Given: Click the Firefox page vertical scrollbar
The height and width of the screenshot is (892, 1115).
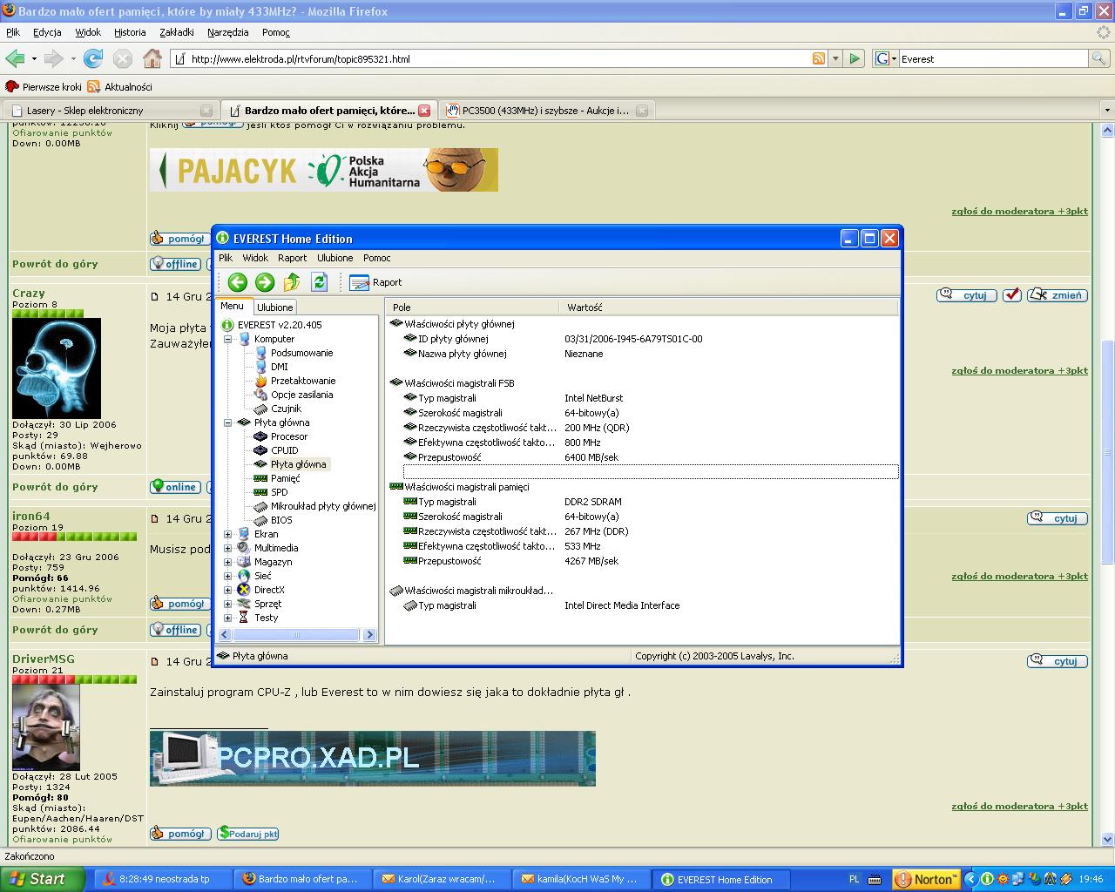Looking at the screenshot, I should [1108, 453].
